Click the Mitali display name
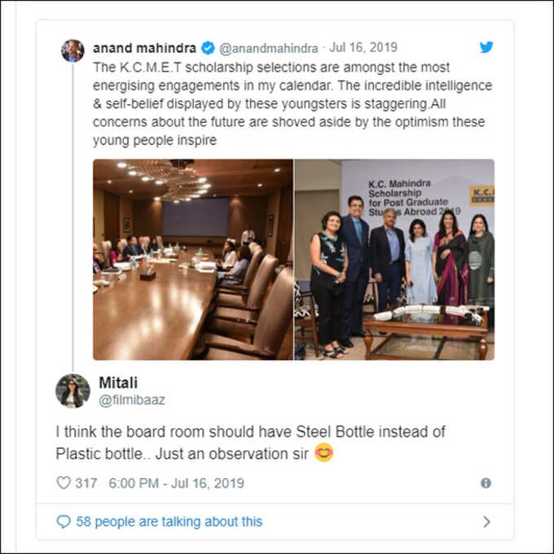The width and height of the screenshot is (554, 554). pyautogui.click(x=118, y=383)
